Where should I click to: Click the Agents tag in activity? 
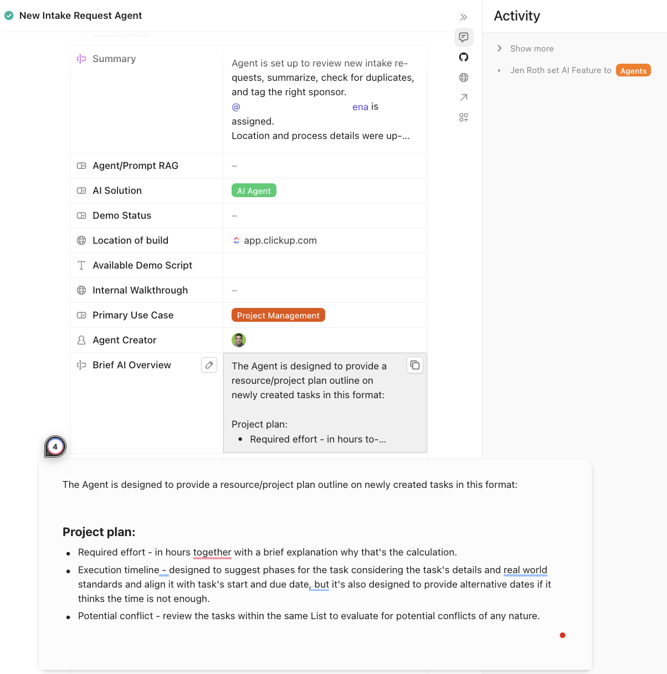click(633, 70)
